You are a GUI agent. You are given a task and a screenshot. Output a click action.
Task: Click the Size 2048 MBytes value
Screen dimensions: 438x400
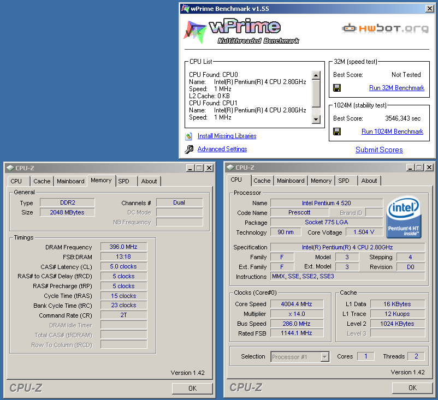click(67, 212)
